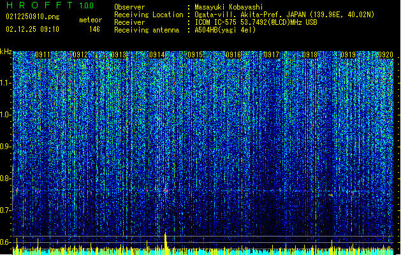Select observer name Masayuki Kobayashi

point(229,7)
